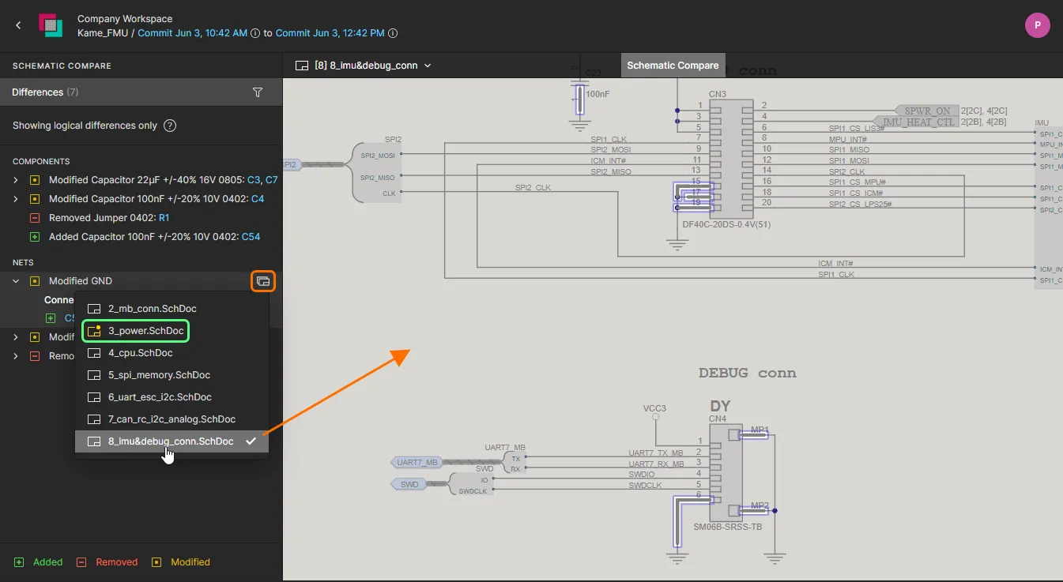Click green added icon for Capacitor C54
Screen dimensions: 1063x582
click(x=34, y=237)
